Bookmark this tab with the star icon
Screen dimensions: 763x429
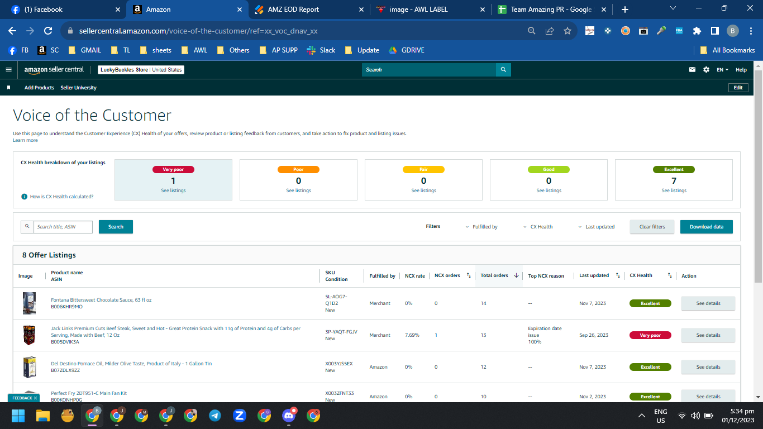(x=568, y=31)
